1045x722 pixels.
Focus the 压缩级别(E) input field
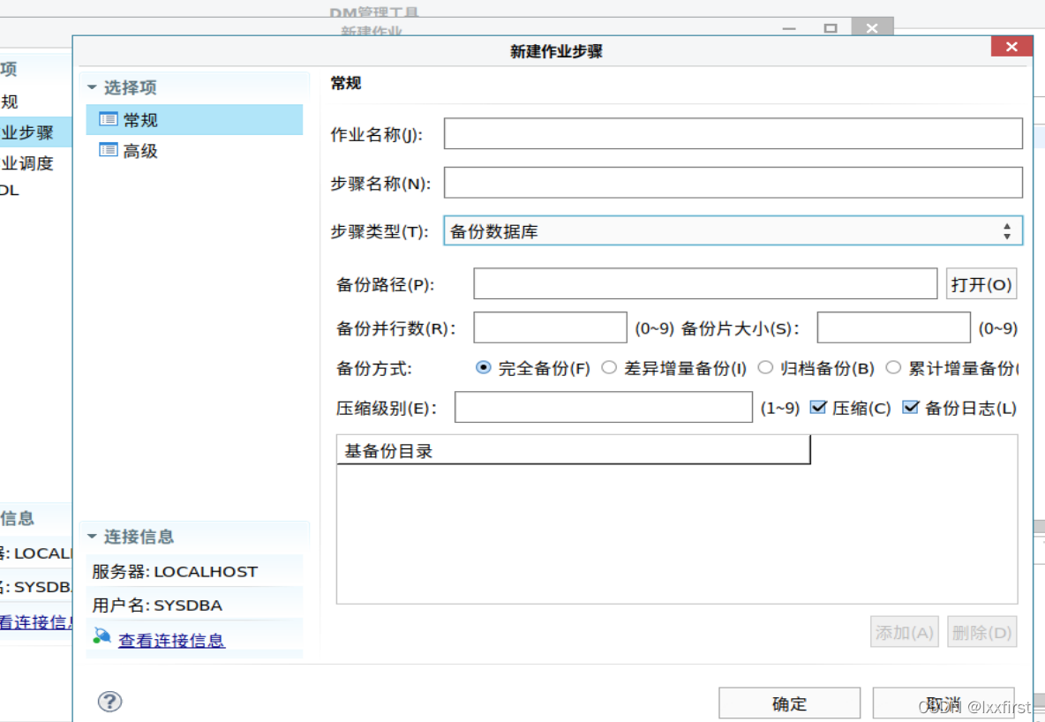[603, 407]
